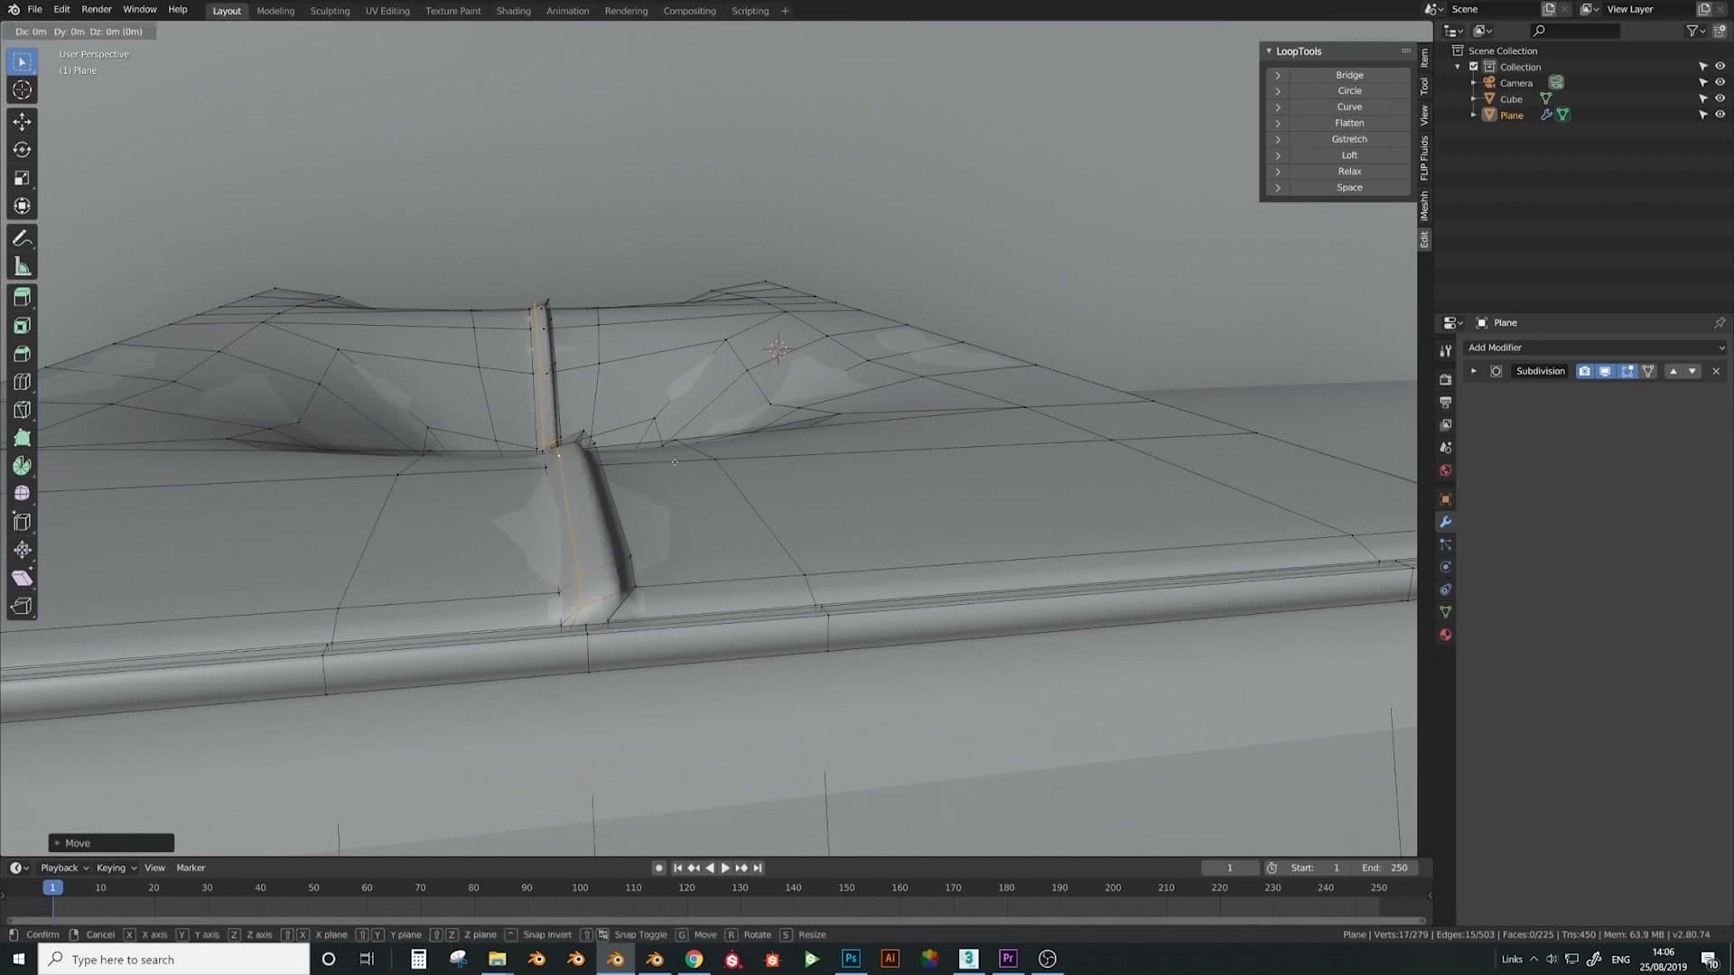Expand the Circle LoopTools section

click(x=1277, y=91)
